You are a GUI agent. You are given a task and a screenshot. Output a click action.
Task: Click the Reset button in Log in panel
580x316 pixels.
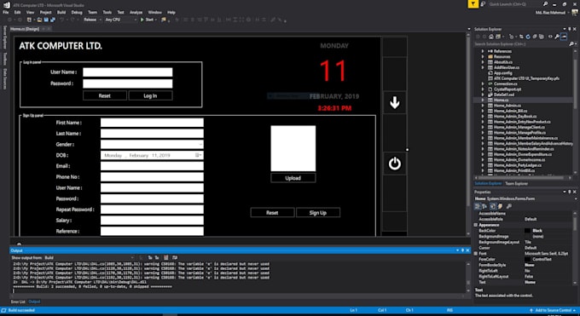pos(105,95)
